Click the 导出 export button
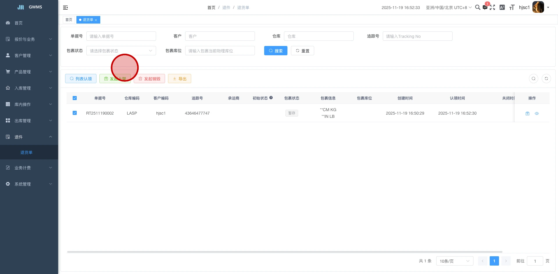 (180, 79)
